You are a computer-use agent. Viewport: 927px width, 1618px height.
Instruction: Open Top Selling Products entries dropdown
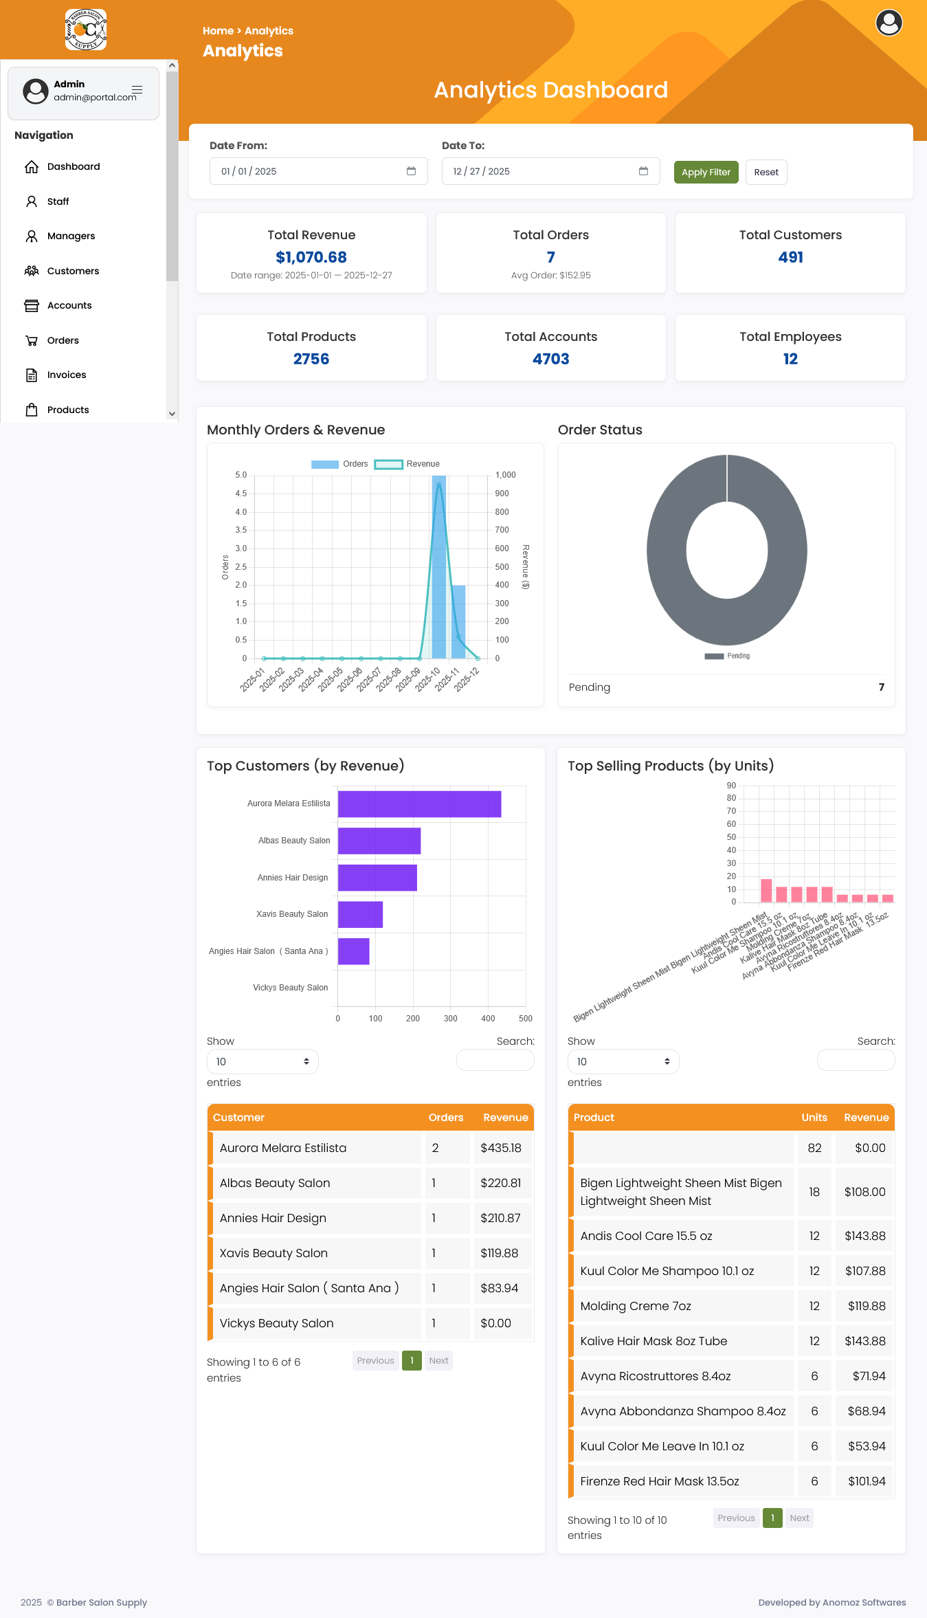pos(623,1061)
